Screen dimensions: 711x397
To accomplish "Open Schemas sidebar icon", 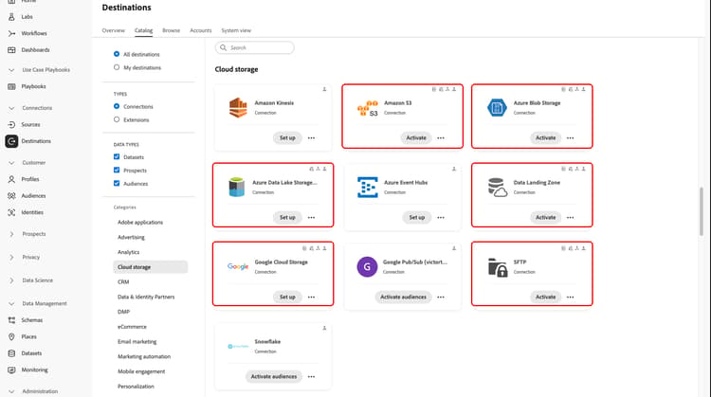I will 11,320.
